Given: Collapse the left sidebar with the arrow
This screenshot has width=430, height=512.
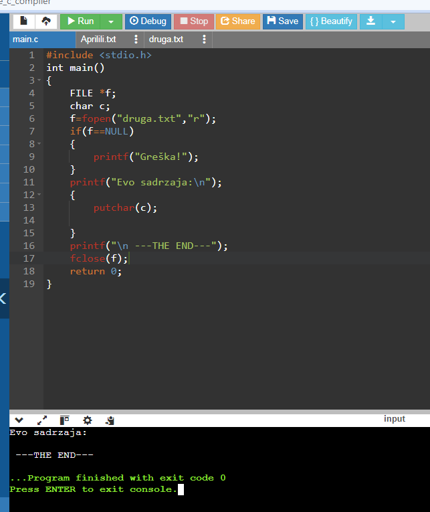Looking at the screenshot, I should [3, 298].
